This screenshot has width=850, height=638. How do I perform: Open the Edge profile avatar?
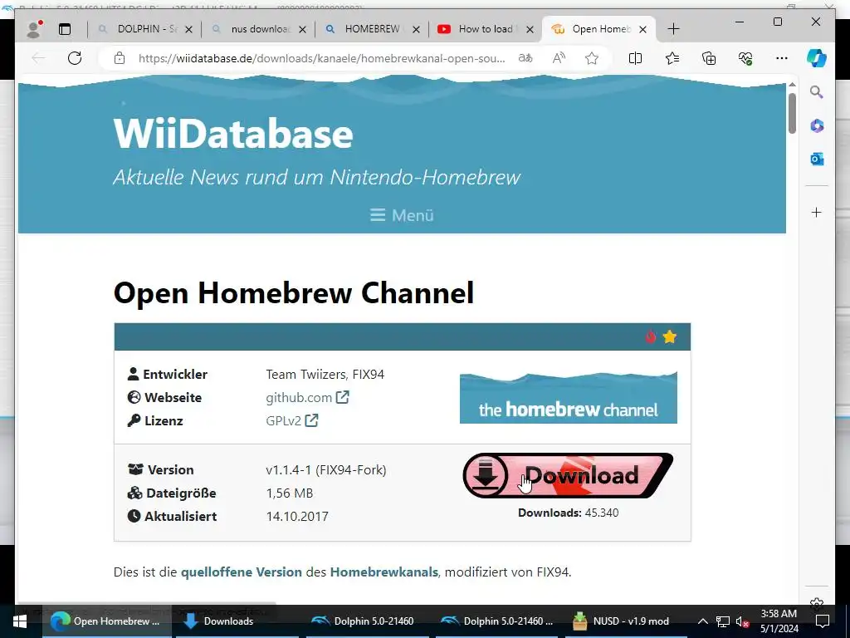34,29
